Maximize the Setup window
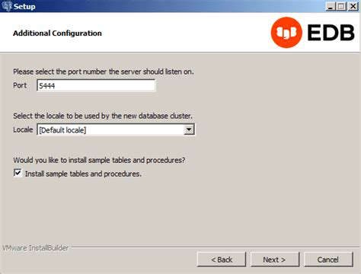This screenshot has width=361, height=274. [341, 6]
